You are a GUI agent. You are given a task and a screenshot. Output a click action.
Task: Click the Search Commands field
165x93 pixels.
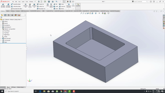(140, 2)
